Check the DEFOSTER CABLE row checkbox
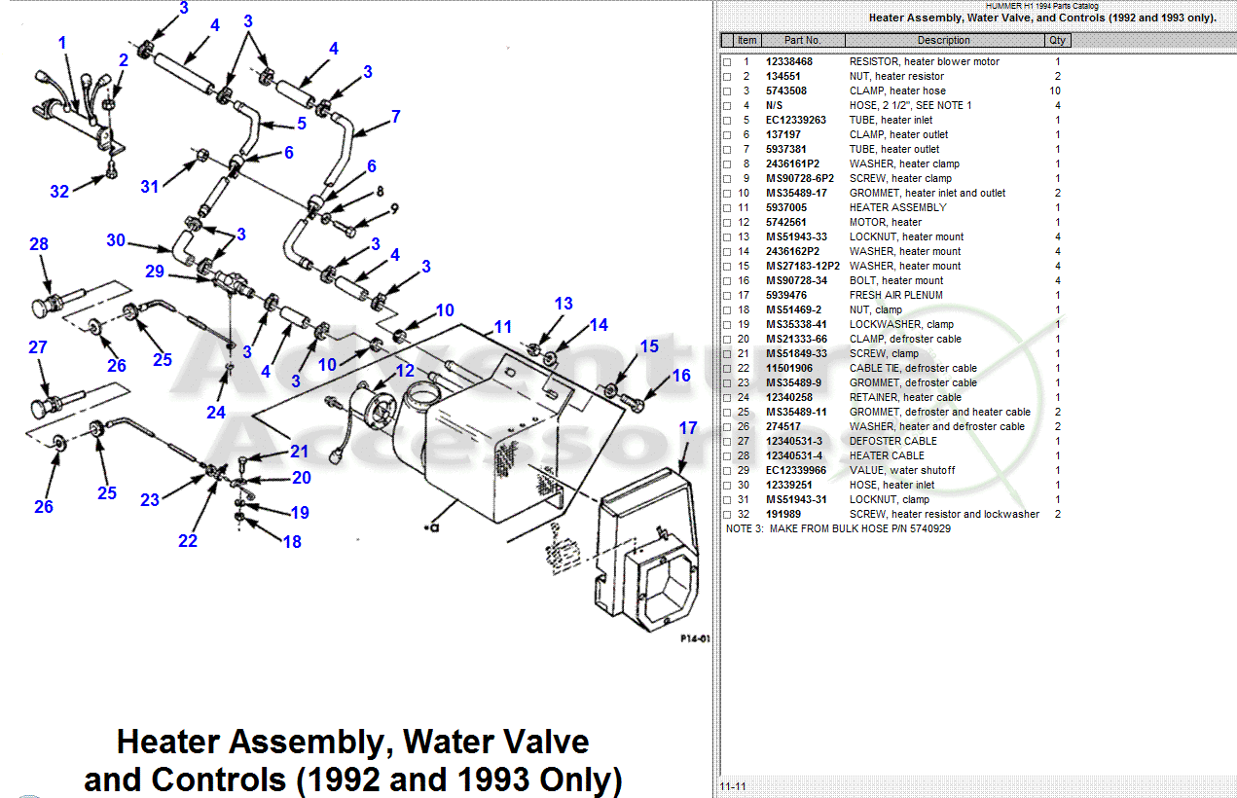The width and height of the screenshot is (1237, 798). point(726,442)
